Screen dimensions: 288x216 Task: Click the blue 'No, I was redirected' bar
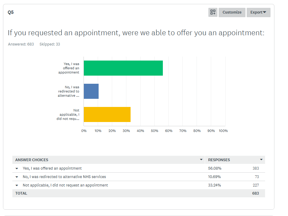click(91, 91)
